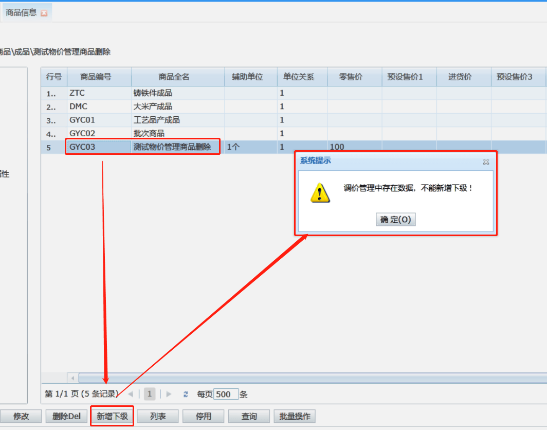Click the 停用 button
The width and height of the screenshot is (547, 430).
[x=204, y=416]
